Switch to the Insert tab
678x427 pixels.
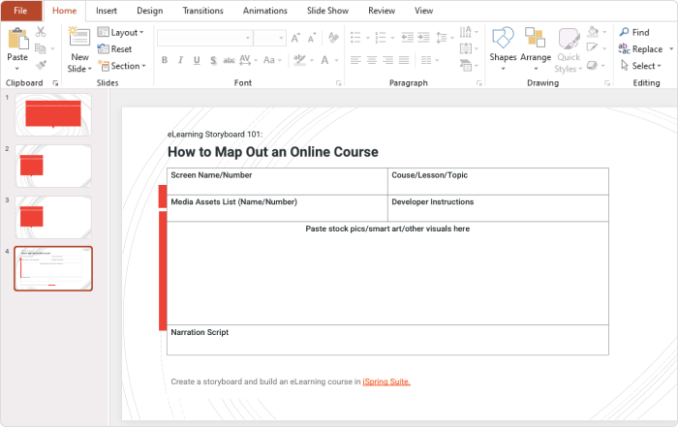[x=107, y=11]
